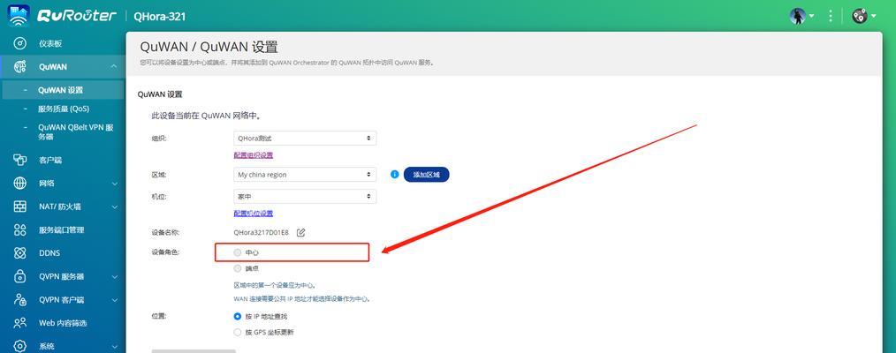The height and width of the screenshot is (353, 896).
Task: Expand the 网络 sidebar section chevron
Action: point(114,184)
